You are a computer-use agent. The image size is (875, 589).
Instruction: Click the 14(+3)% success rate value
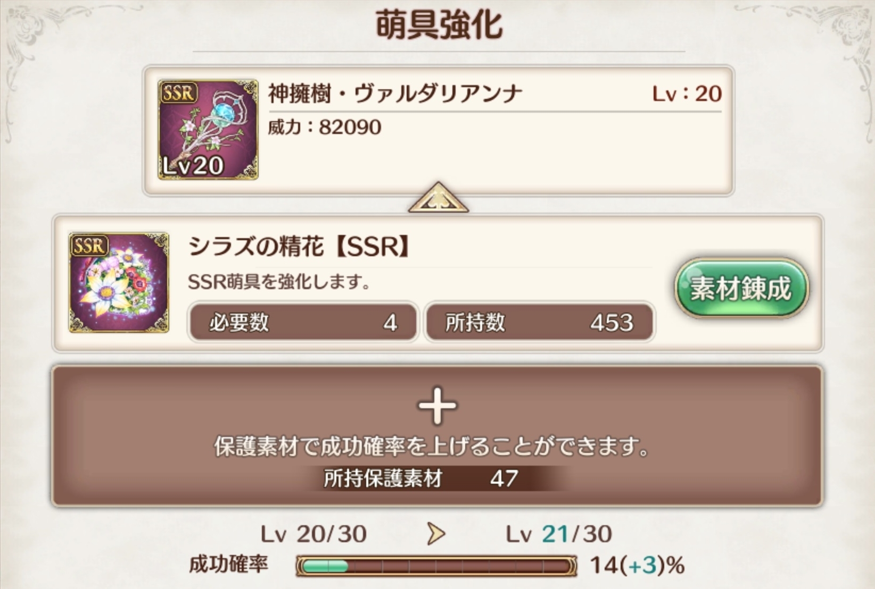point(638,565)
